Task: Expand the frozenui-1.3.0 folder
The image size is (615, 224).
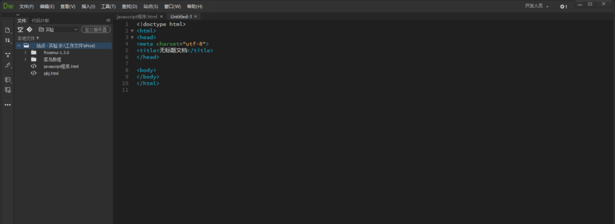Action: coord(25,53)
